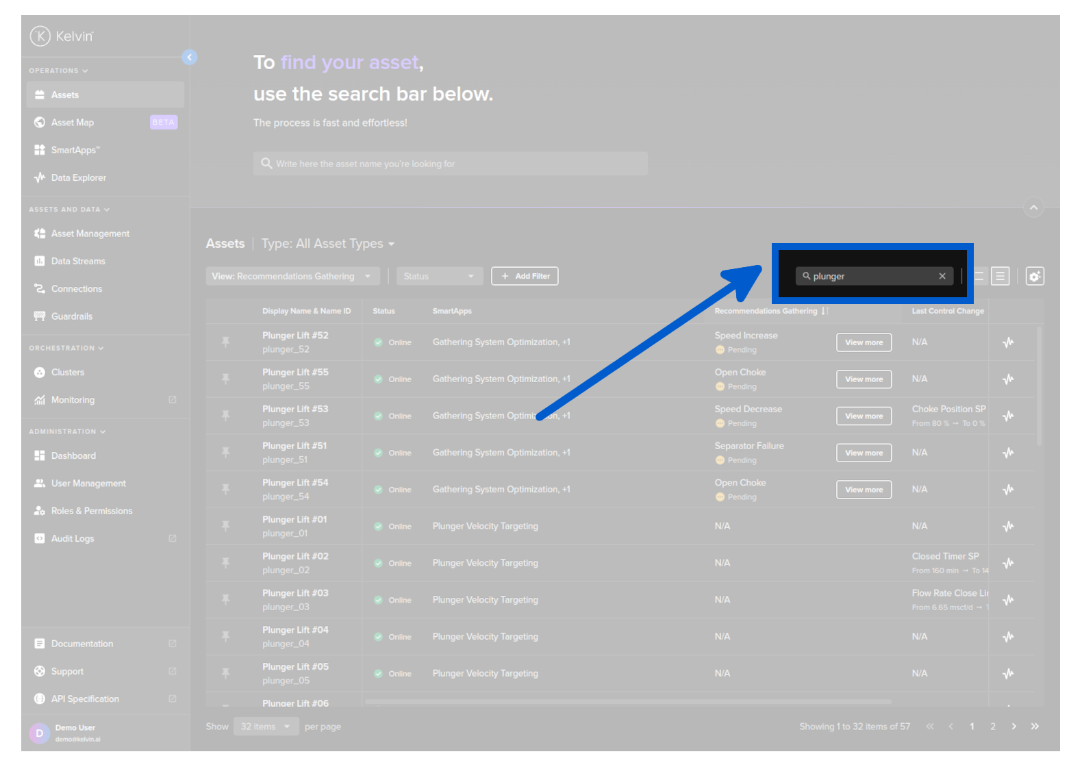1082x767 pixels.
Task: Go to the next page arrow
Action: 1014,727
